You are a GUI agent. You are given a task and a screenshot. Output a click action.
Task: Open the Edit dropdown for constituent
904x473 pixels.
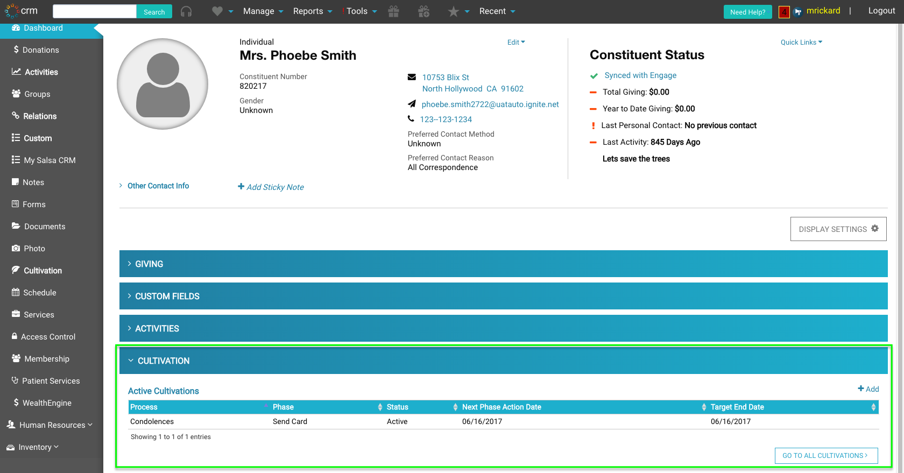[515, 42]
